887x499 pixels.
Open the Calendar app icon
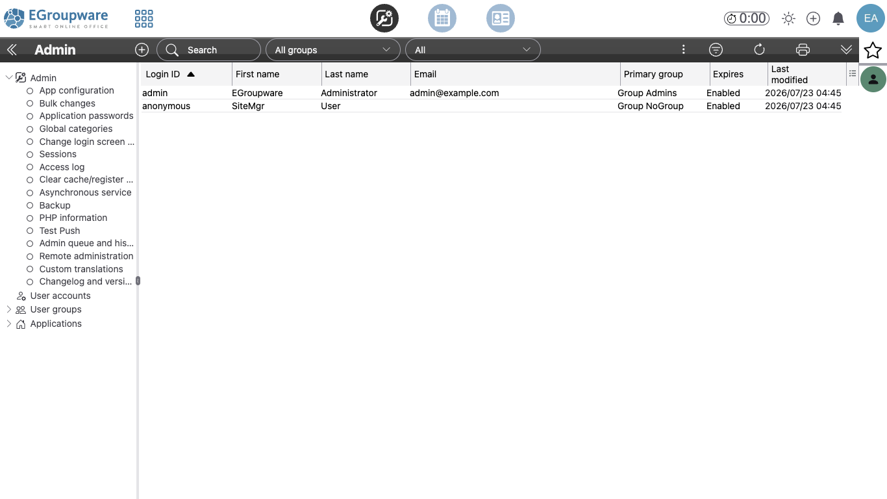pos(442,18)
